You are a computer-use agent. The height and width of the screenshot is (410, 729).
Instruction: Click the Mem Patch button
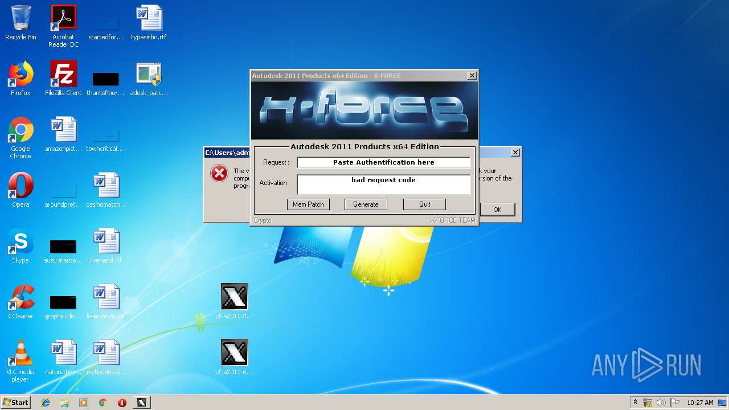tap(308, 204)
